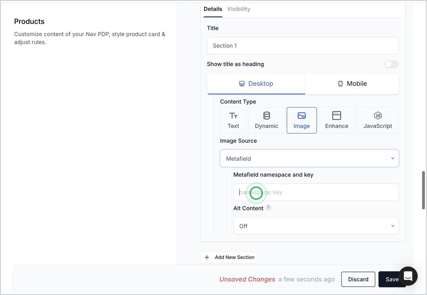Pick the Enhance content type
This screenshot has height=295, width=427.
click(x=337, y=120)
